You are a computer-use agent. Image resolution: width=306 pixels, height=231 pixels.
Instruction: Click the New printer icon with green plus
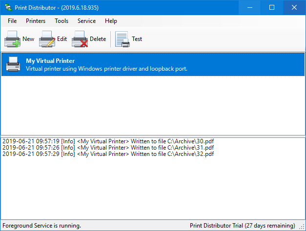click(13, 39)
